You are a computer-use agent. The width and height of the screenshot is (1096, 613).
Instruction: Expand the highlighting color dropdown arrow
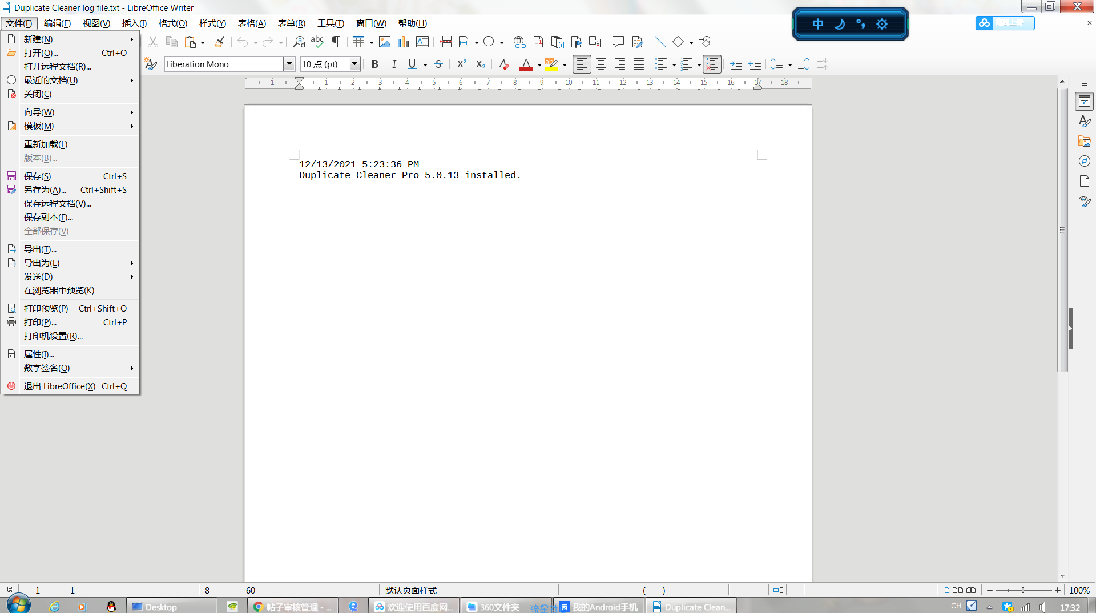click(x=565, y=64)
